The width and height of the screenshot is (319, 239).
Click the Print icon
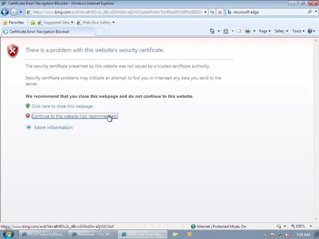(248, 31)
